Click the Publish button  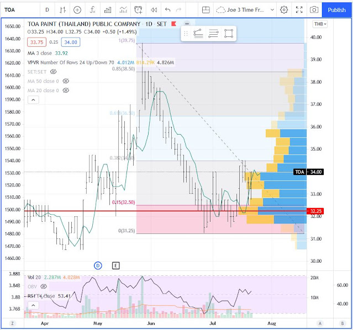[x=336, y=10]
